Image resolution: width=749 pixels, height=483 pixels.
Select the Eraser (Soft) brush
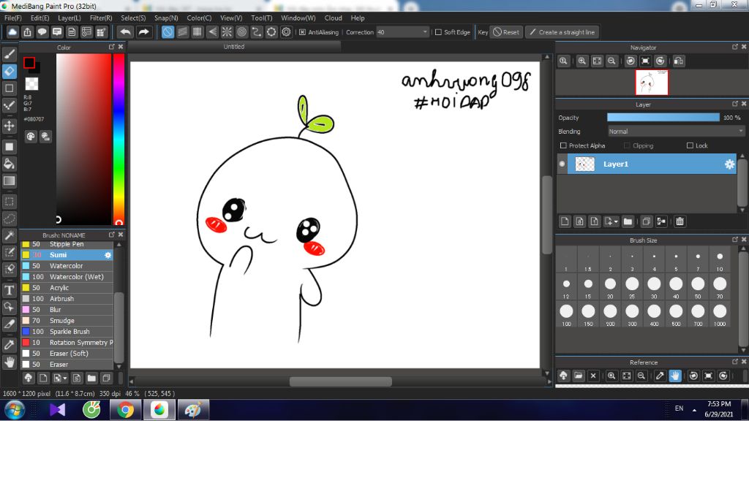coord(67,354)
